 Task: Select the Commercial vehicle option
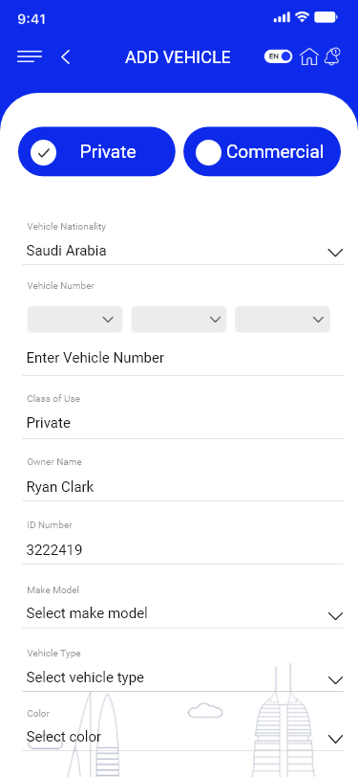pos(263,151)
